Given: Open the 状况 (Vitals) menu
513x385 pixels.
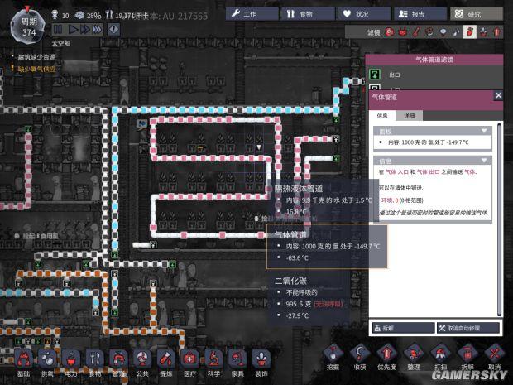Looking at the screenshot, I should point(364,14).
